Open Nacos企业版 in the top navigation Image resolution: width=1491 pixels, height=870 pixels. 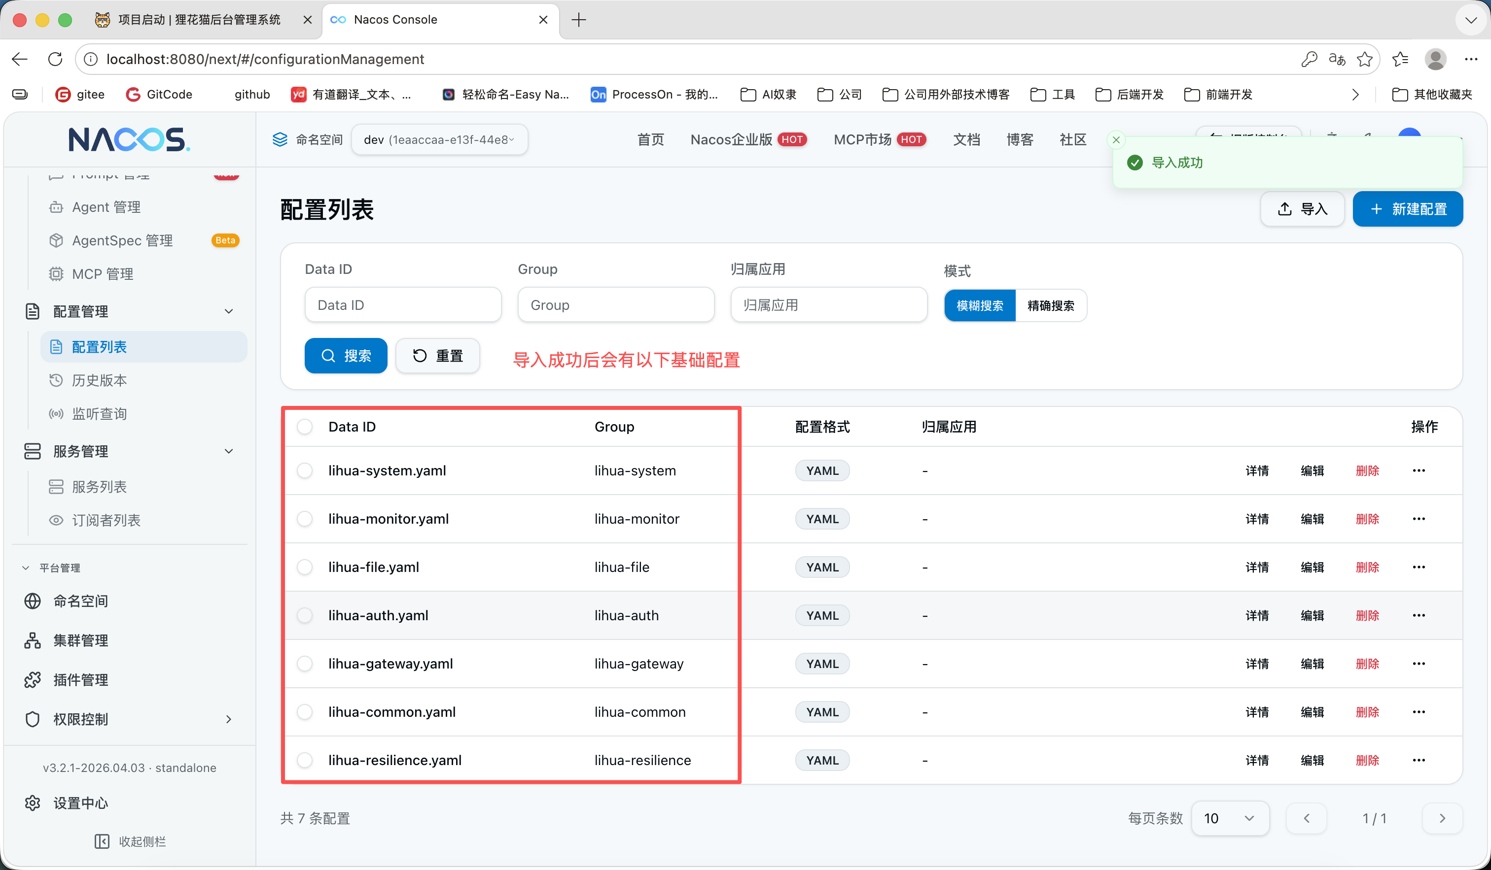(x=748, y=139)
